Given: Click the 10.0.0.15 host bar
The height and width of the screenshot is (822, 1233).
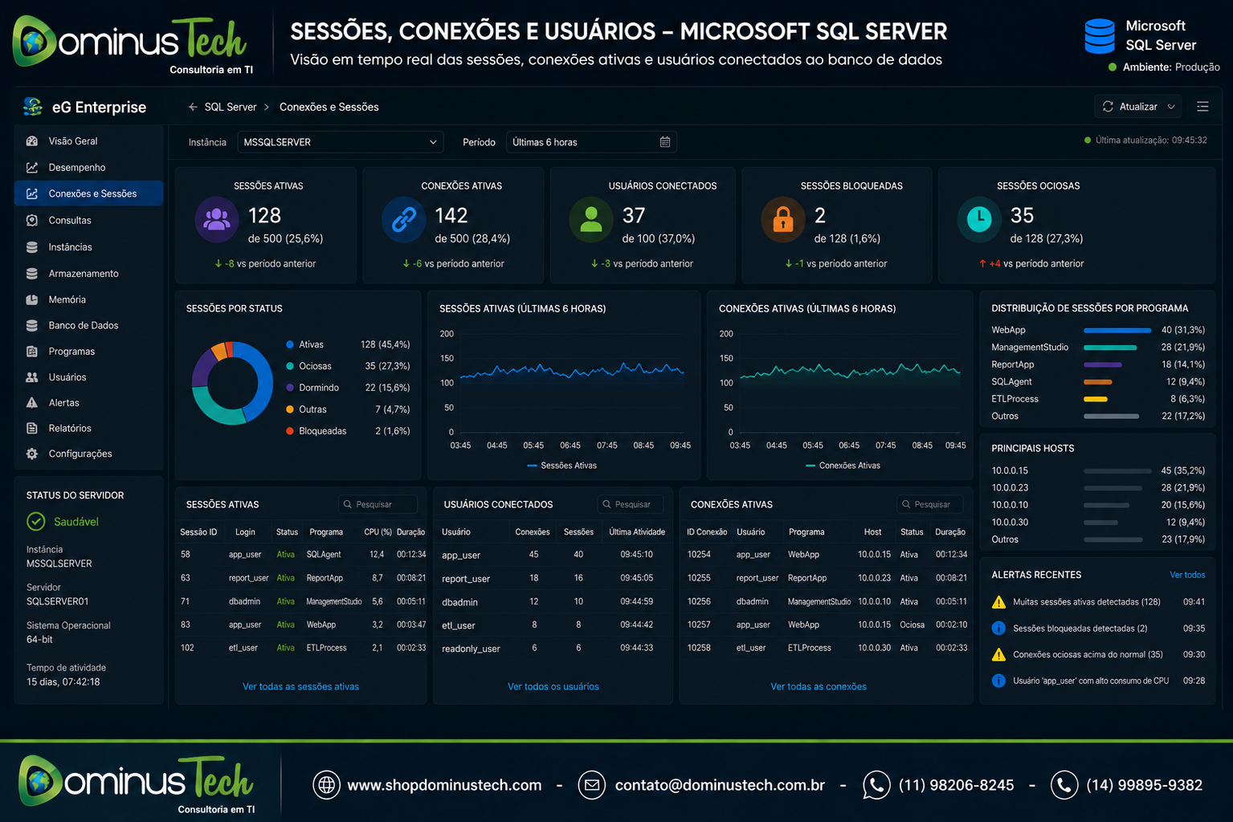Looking at the screenshot, I should tap(1117, 471).
